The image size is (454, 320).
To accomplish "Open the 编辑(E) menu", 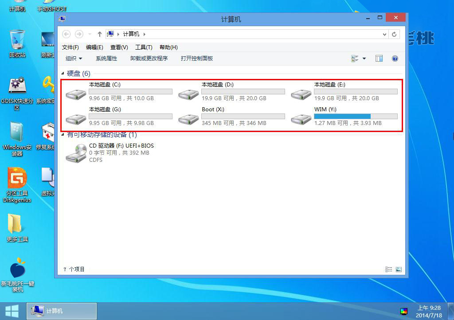I will (x=95, y=47).
